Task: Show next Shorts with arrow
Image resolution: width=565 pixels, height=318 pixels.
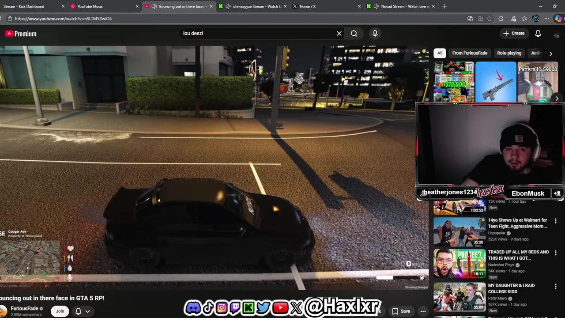Action: click(557, 99)
